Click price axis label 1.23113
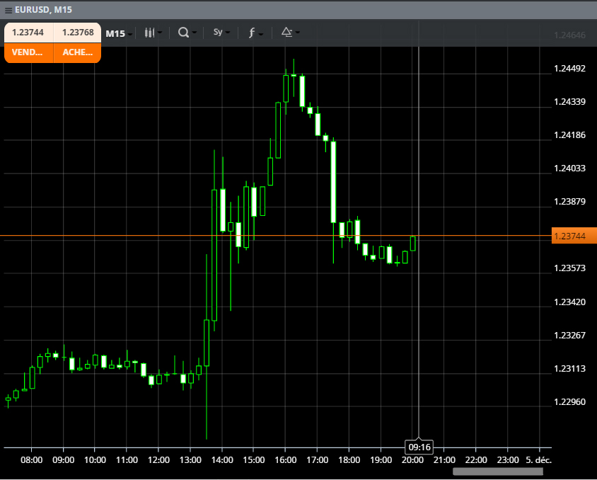597x480 pixels. [x=569, y=368]
